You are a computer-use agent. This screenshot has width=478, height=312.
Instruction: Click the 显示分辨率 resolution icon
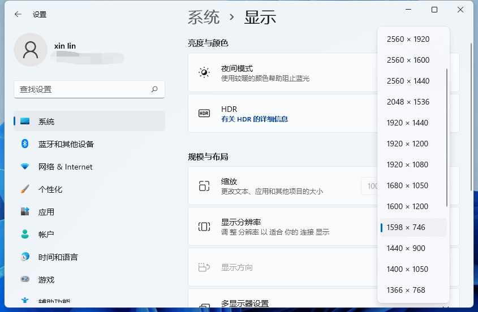204,227
